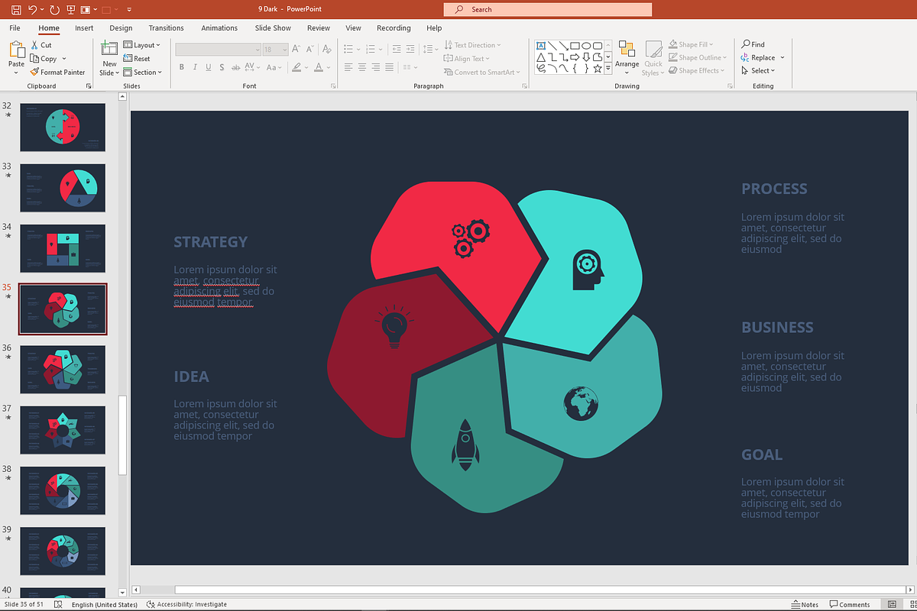Select the oval shape in gallery
Screen dimensions: 917x611
click(x=586, y=45)
